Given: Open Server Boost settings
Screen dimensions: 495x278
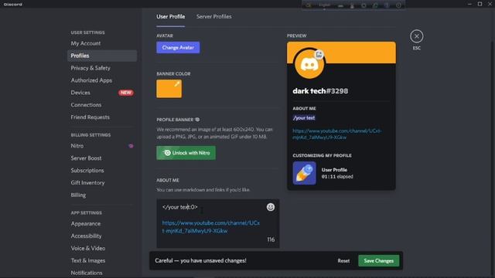Looking at the screenshot, I should [102, 158].
